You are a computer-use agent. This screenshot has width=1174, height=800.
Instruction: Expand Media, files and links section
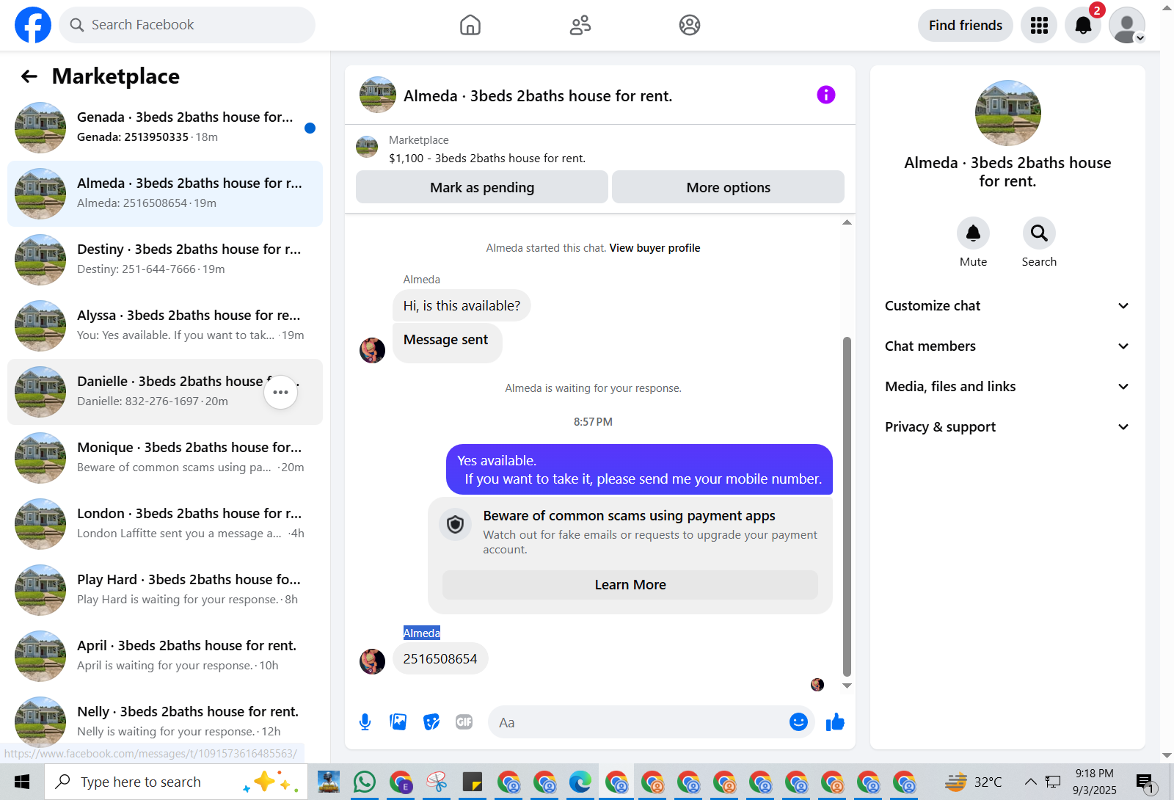[1007, 387]
